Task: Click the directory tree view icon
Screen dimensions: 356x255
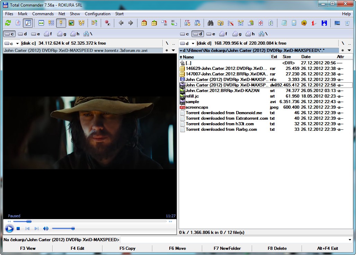Action: [81, 23]
